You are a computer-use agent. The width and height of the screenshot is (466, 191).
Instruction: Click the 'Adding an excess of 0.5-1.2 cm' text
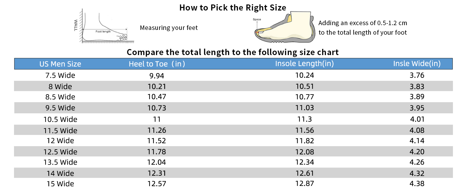pos(363,23)
